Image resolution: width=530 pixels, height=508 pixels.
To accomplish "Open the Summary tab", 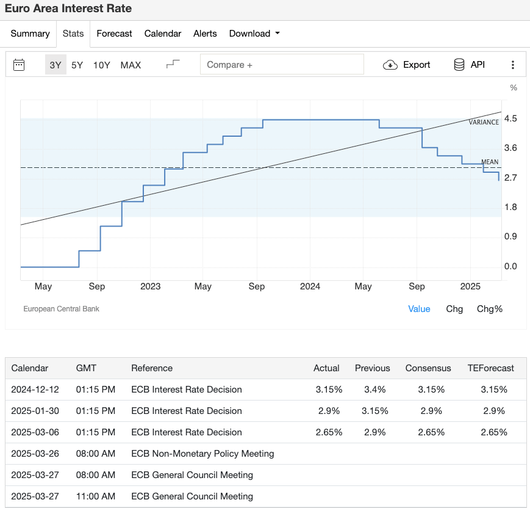I will [30, 34].
